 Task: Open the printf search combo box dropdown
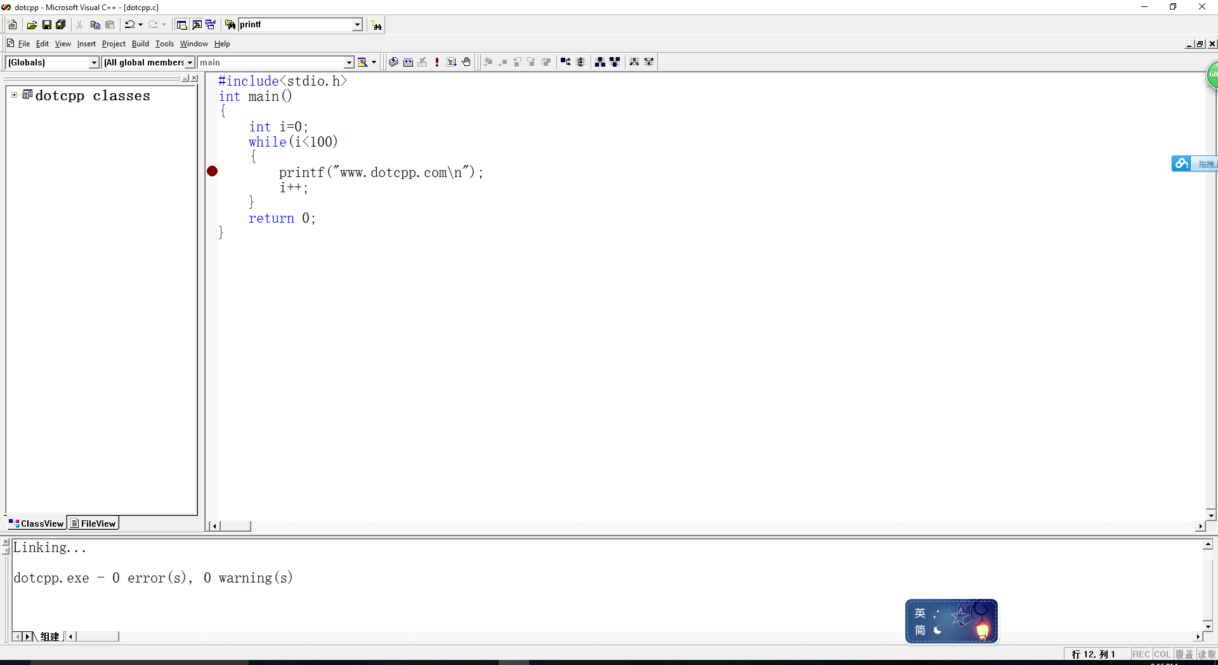pyautogui.click(x=357, y=25)
